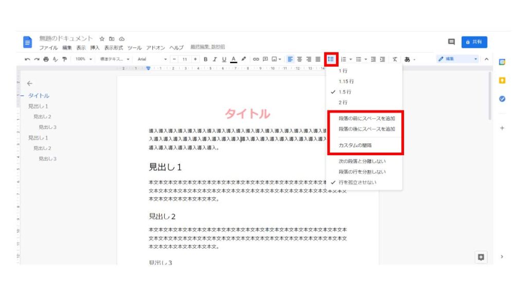Viewport: 527px width, 296px height.
Task: Select 2行 line spacing
Action: [364, 102]
